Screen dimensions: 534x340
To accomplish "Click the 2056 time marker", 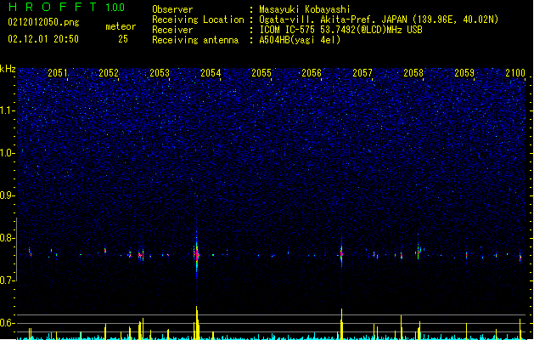I will pyautogui.click(x=312, y=73).
